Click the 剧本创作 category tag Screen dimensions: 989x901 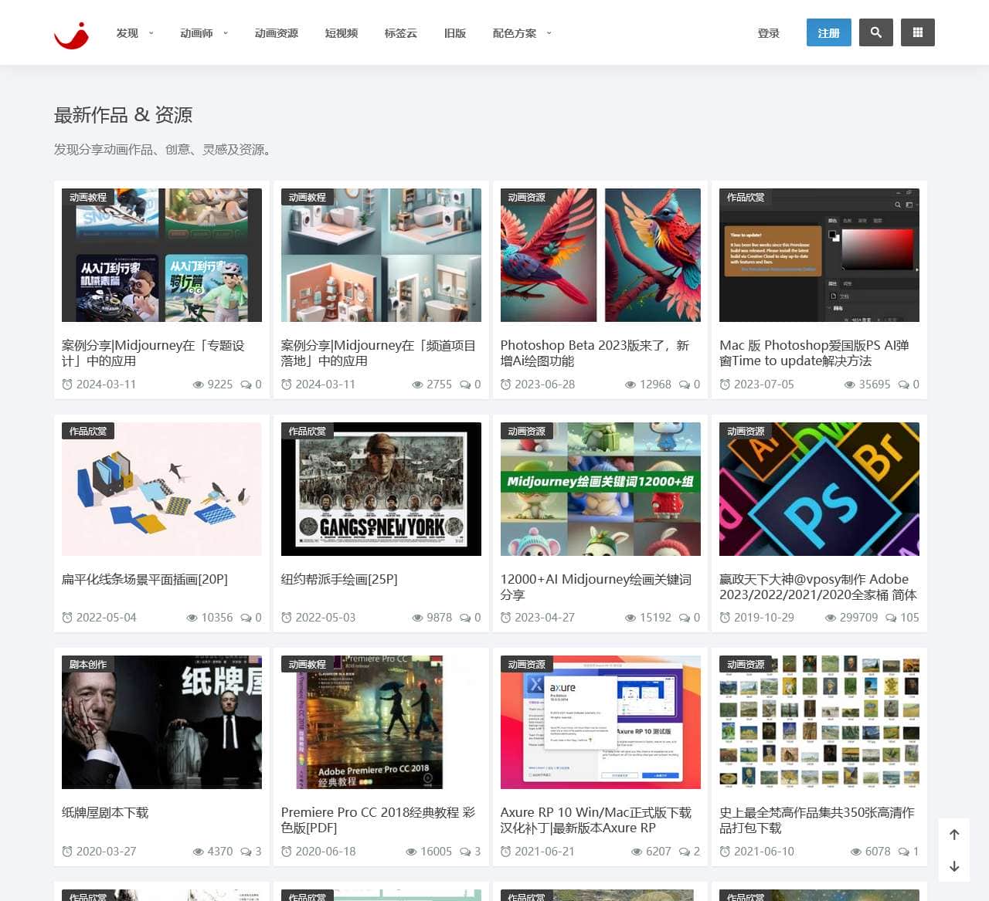click(x=87, y=664)
